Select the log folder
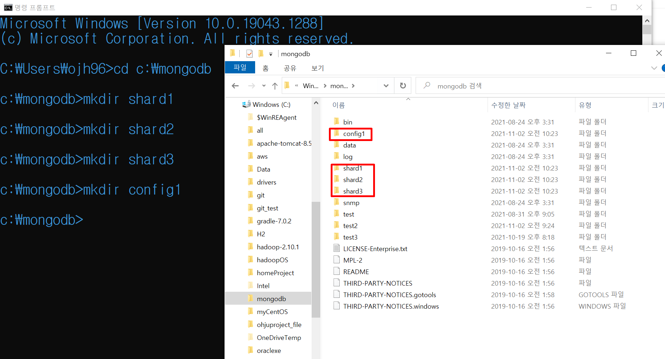Image resolution: width=665 pixels, height=359 pixels. (348, 157)
